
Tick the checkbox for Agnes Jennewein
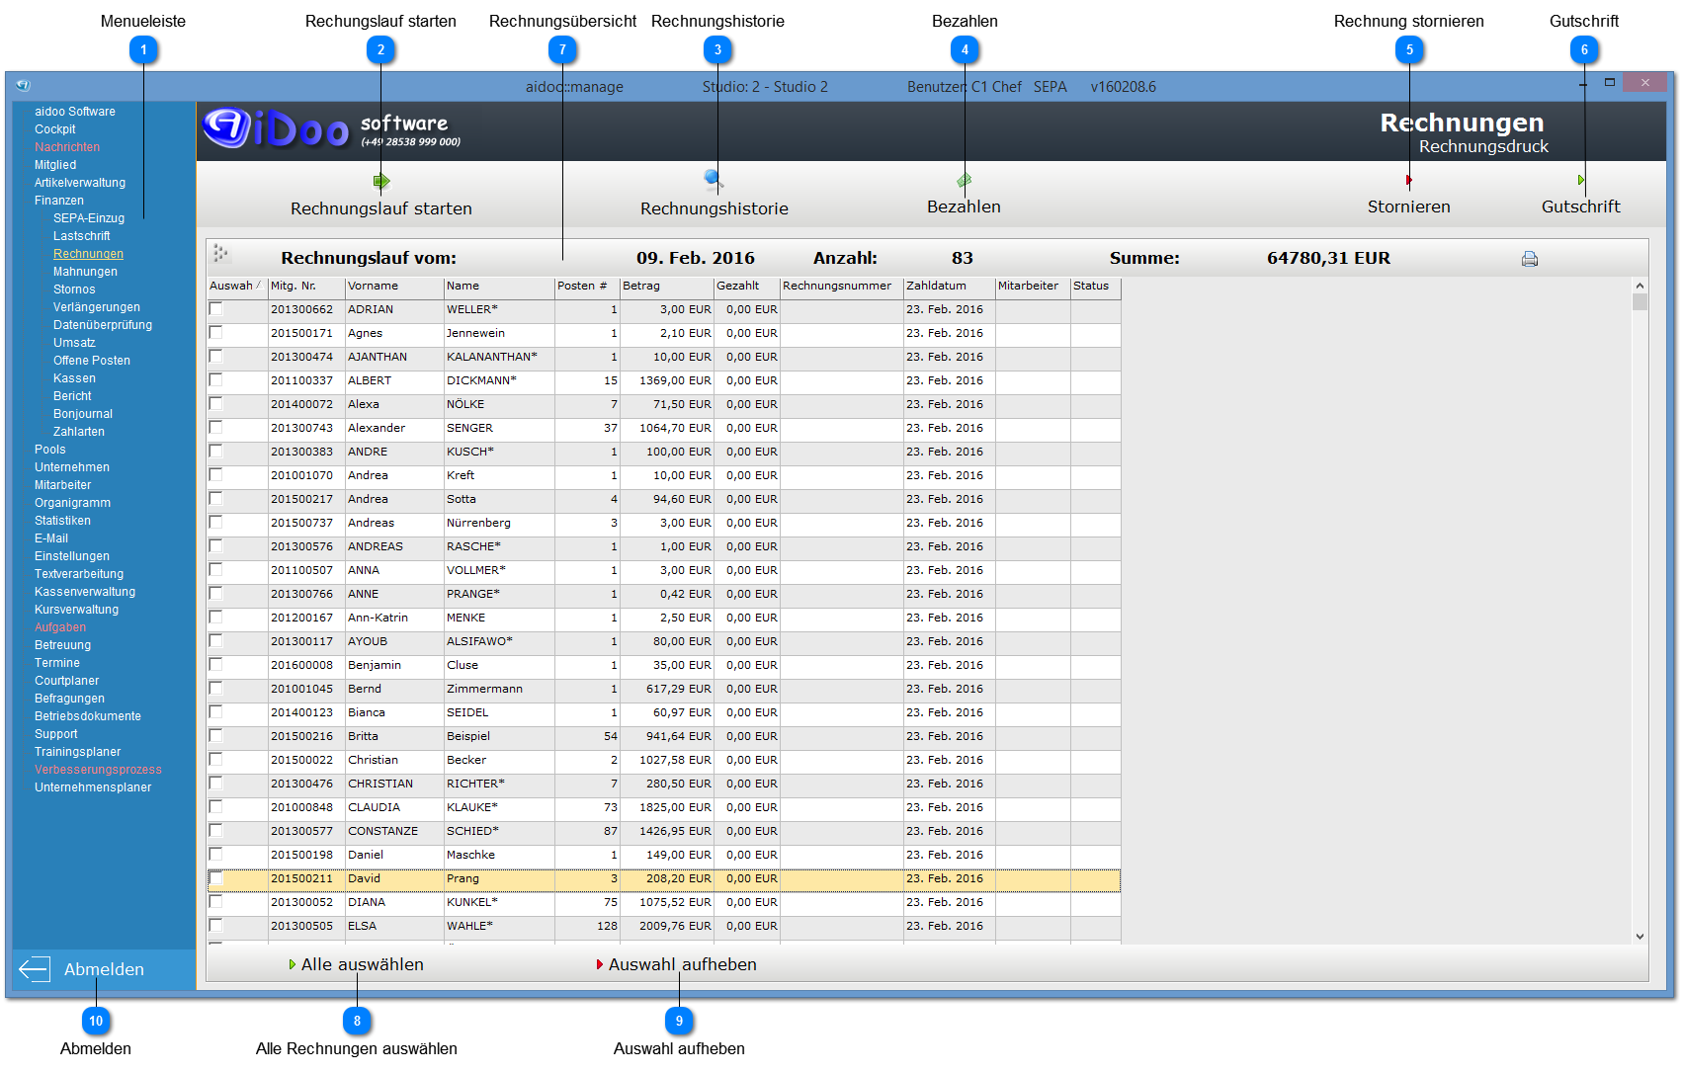tap(216, 333)
